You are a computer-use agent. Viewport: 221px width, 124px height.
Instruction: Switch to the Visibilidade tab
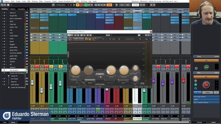click(5, 9)
